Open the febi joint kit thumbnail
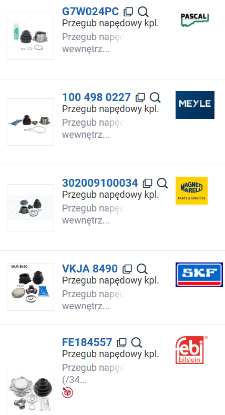Screen dimensions: 225x415 click(x=30, y=393)
